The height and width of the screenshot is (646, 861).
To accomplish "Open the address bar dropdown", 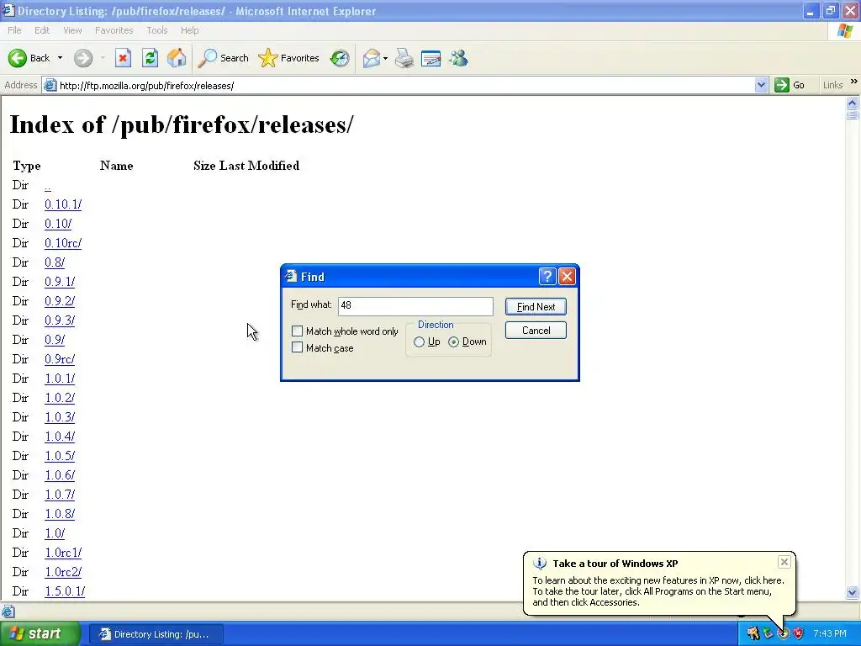I will point(761,85).
